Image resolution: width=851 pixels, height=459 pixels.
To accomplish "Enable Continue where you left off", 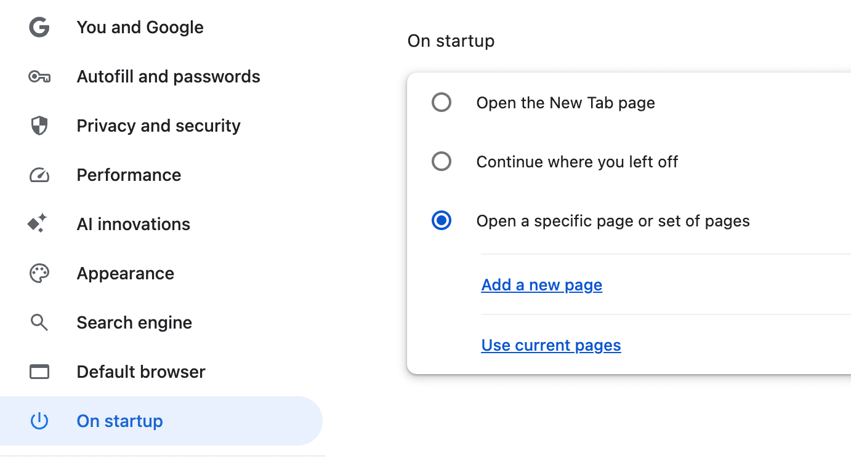I will (x=441, y=161).
